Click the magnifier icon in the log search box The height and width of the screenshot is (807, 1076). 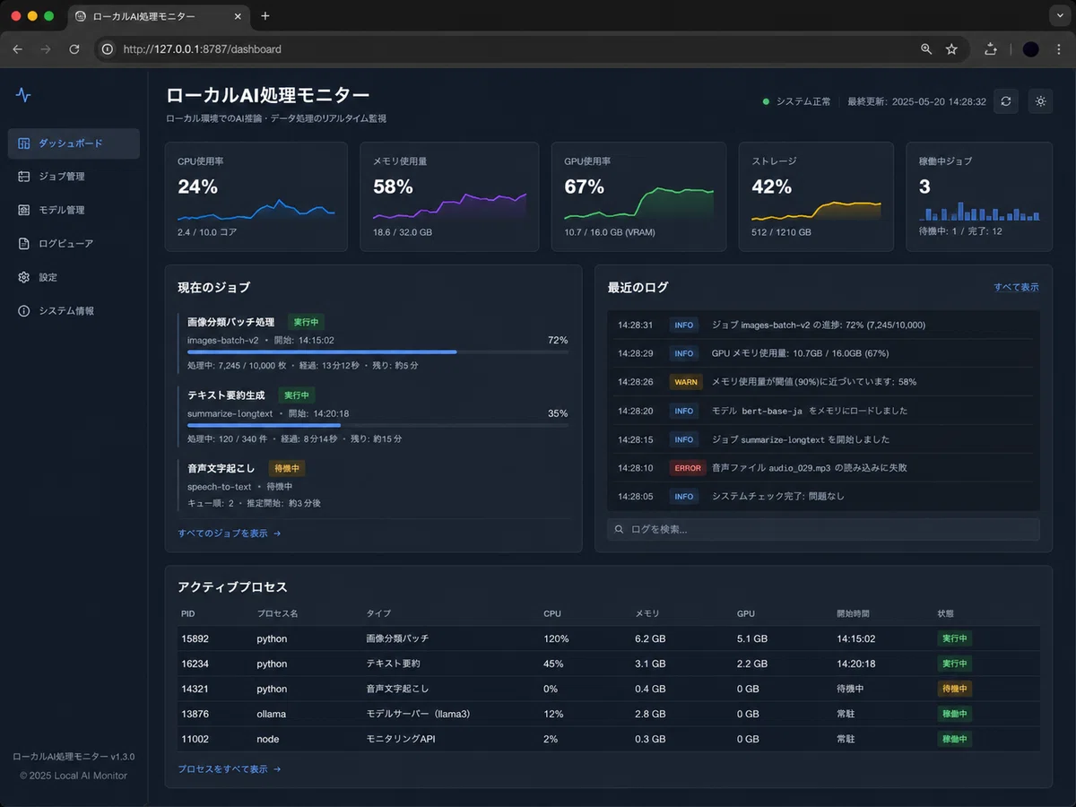point(619,530)
